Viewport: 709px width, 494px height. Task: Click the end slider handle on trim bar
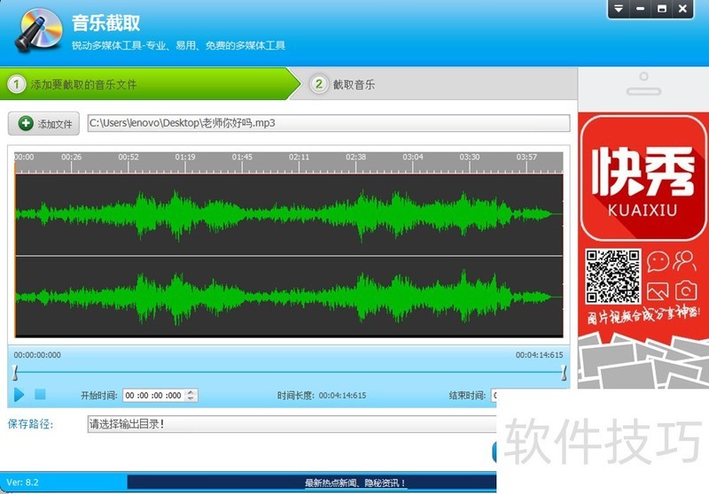coord(564,373)
